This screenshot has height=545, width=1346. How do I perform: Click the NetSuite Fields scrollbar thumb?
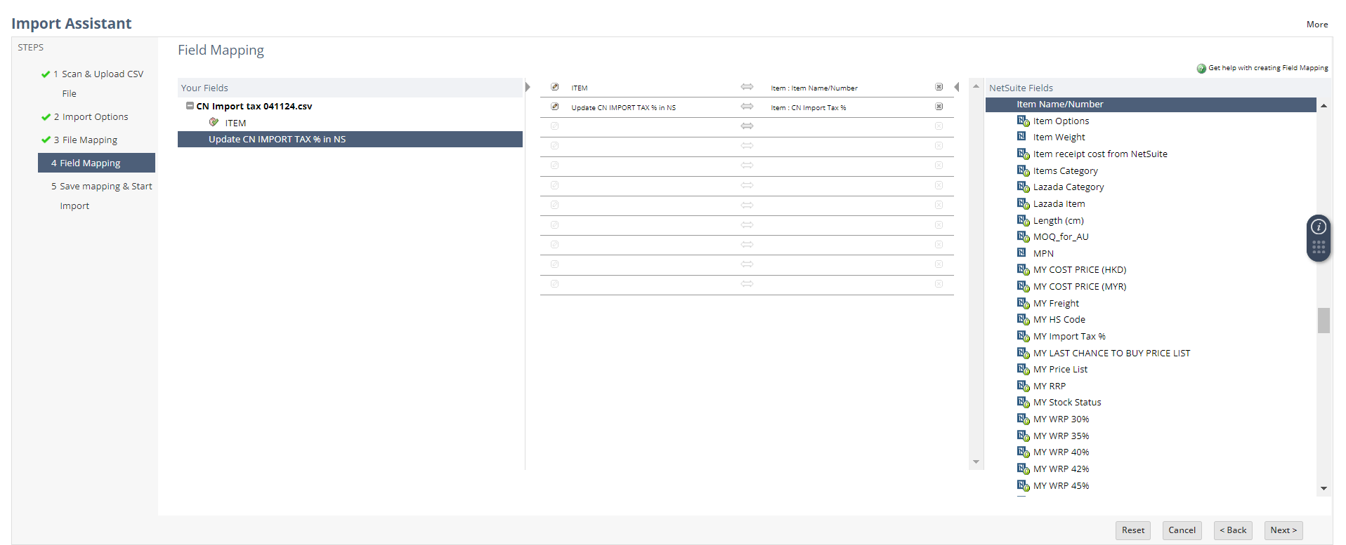click(x=1324, y=321)
